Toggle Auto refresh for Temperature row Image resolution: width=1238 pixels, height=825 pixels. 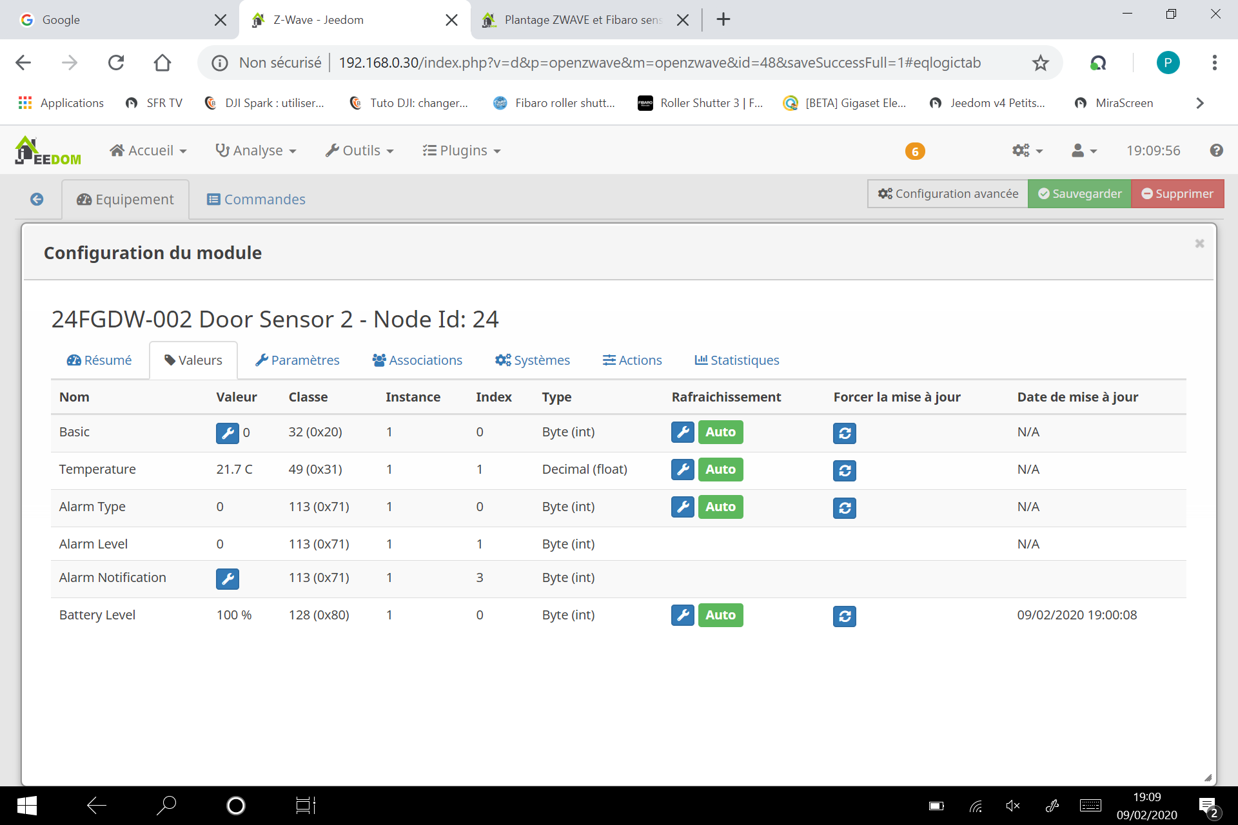[x=720, y=470]
